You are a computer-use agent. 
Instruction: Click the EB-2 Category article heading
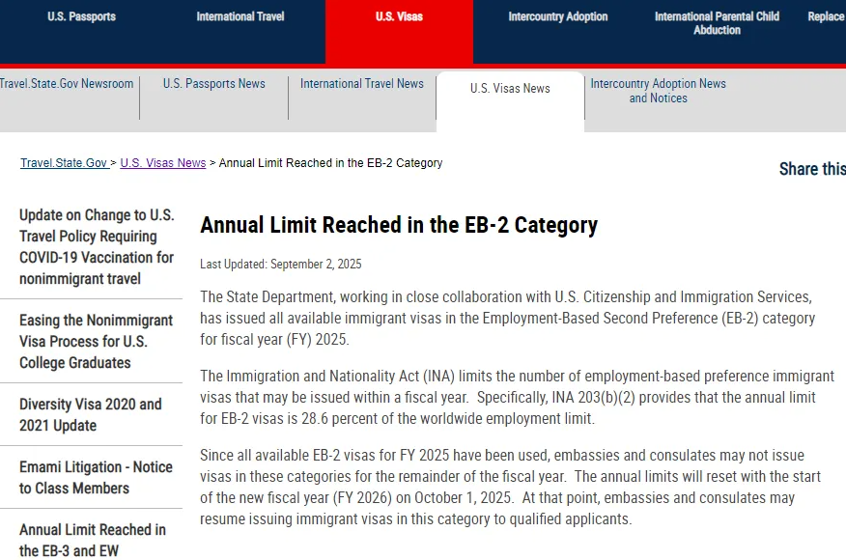click(399, 225)
